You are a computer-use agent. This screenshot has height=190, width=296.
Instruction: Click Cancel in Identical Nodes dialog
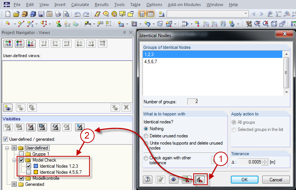coord(276,180)
